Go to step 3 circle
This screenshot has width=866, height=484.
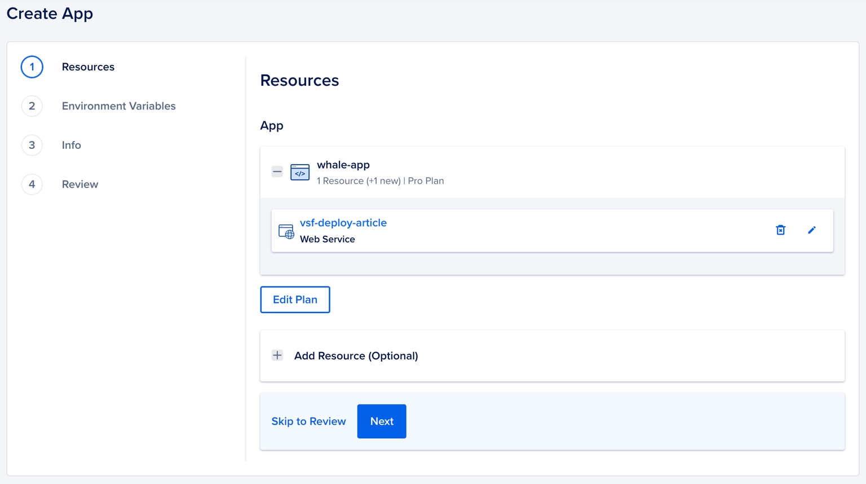click(32, 145)
